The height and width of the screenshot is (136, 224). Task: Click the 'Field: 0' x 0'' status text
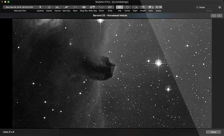pos(9,132)
